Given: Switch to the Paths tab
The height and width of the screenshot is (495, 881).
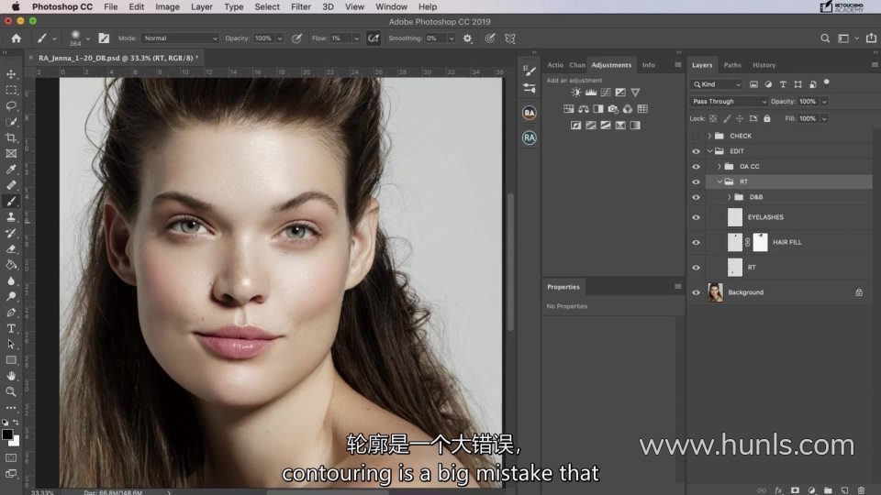Looking at the screenshot, I should click(732, 65).
